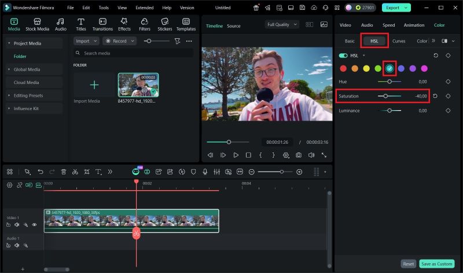Image resolution: width=463 pixels, height=273 pixels.
Task: Expand the Editing Presets item
Action: (x=9, y=95)
